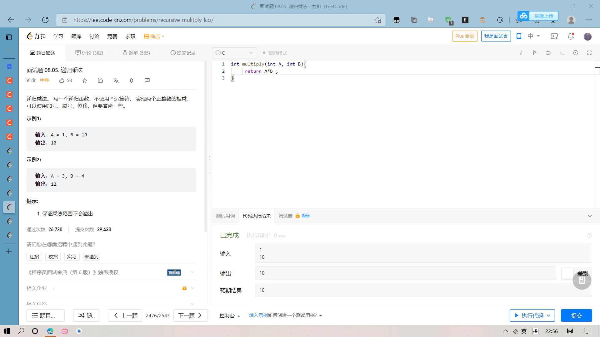Switch to 测试用例 tab
Image resolution: width=600 pixels, height=337 pixels.
pos(225,216)
